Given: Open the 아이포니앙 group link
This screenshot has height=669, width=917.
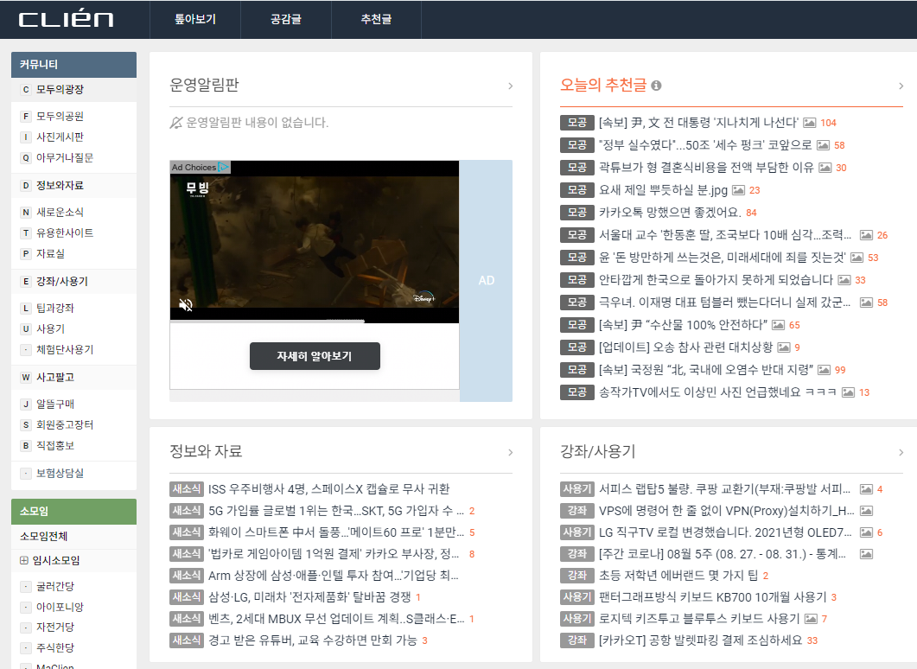Looking at the screenshot, I should tap(60, 607).
